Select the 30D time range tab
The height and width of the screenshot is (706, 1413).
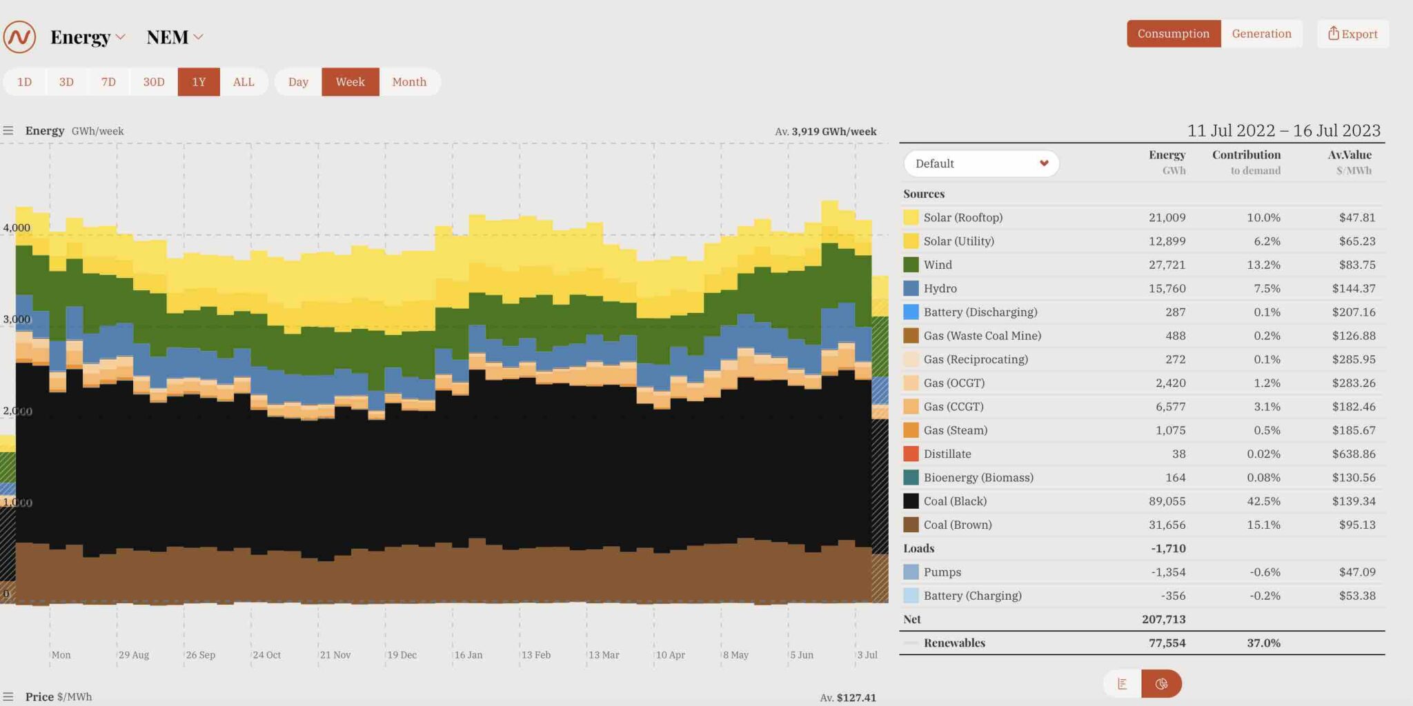coord(153,81)
